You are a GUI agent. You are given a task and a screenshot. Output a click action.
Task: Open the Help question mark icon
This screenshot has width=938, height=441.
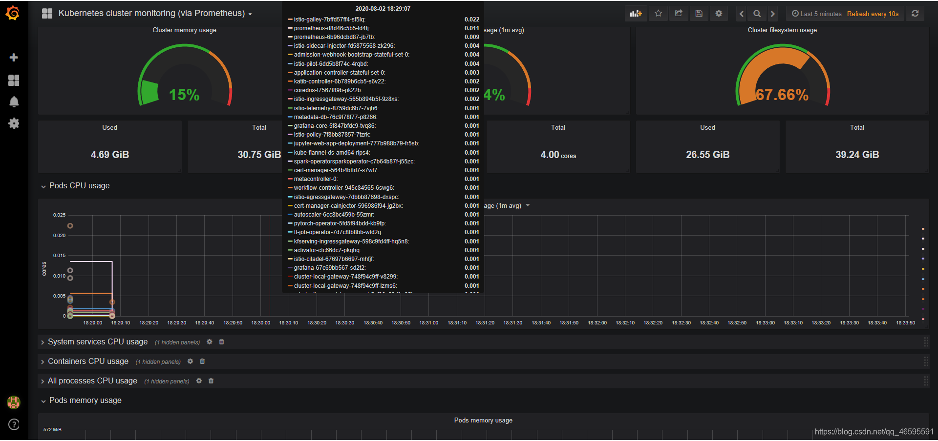pyautogui.click(x=14, y=424)
